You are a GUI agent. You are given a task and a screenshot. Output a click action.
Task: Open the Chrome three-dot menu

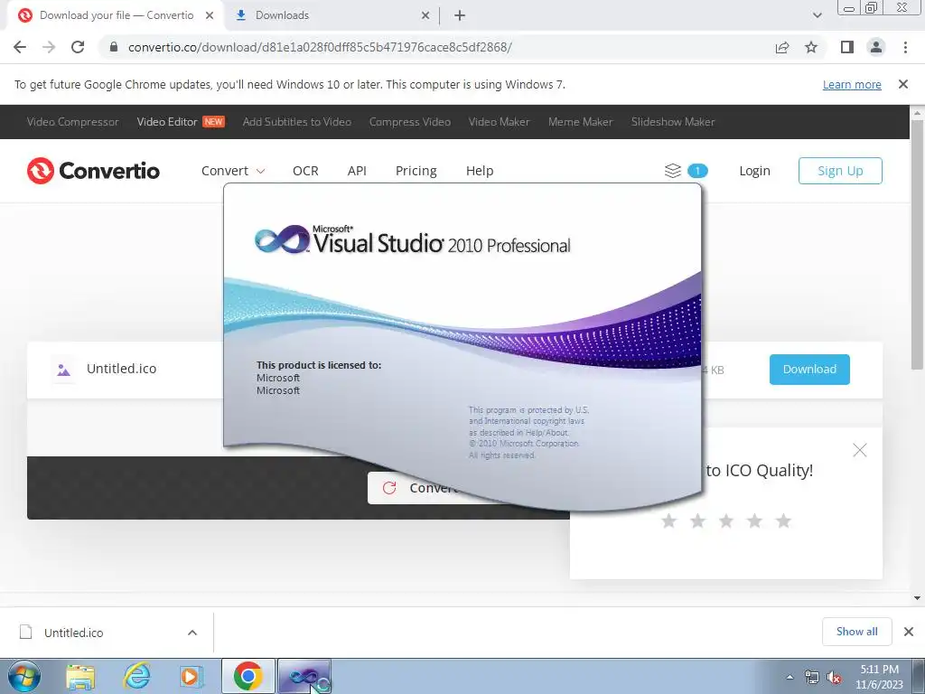(x=905, y=47)
